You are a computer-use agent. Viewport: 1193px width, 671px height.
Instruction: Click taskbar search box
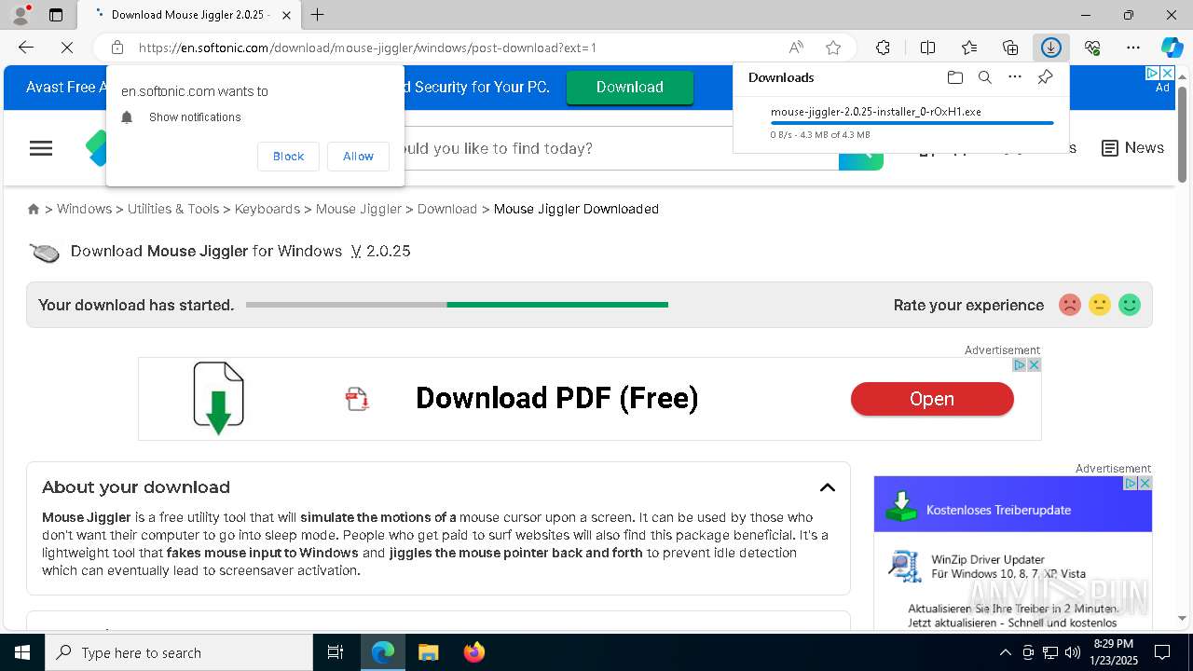[179, 652]
